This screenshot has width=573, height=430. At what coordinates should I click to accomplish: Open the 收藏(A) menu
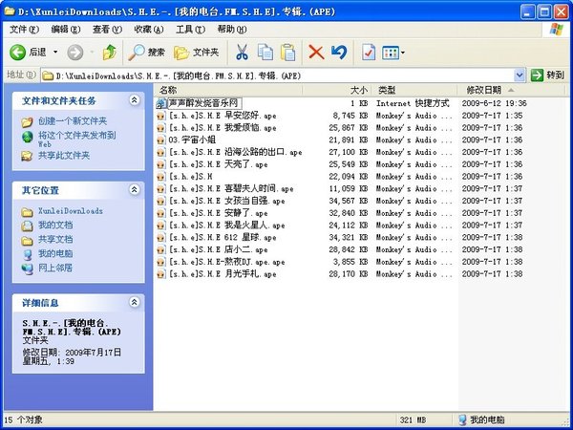149,30
